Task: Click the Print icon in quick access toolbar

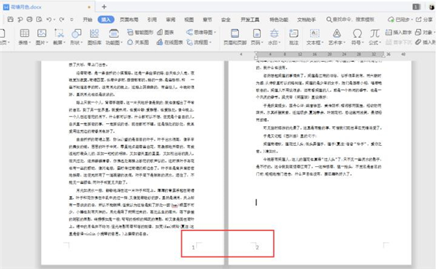Action: [x=29, y=19]
